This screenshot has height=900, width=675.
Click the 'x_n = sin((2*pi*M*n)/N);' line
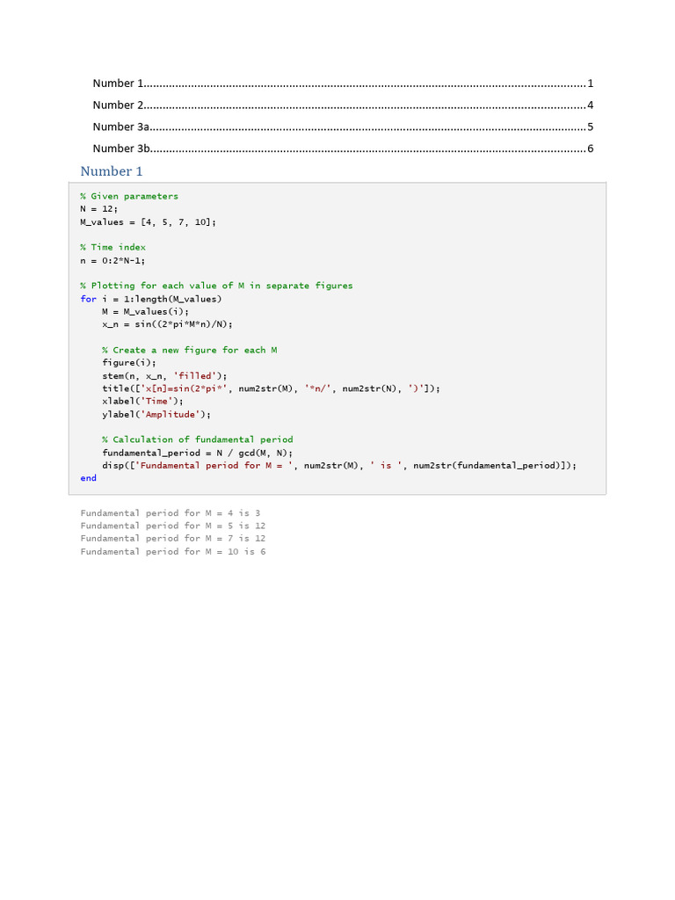[x=168, y=324]
